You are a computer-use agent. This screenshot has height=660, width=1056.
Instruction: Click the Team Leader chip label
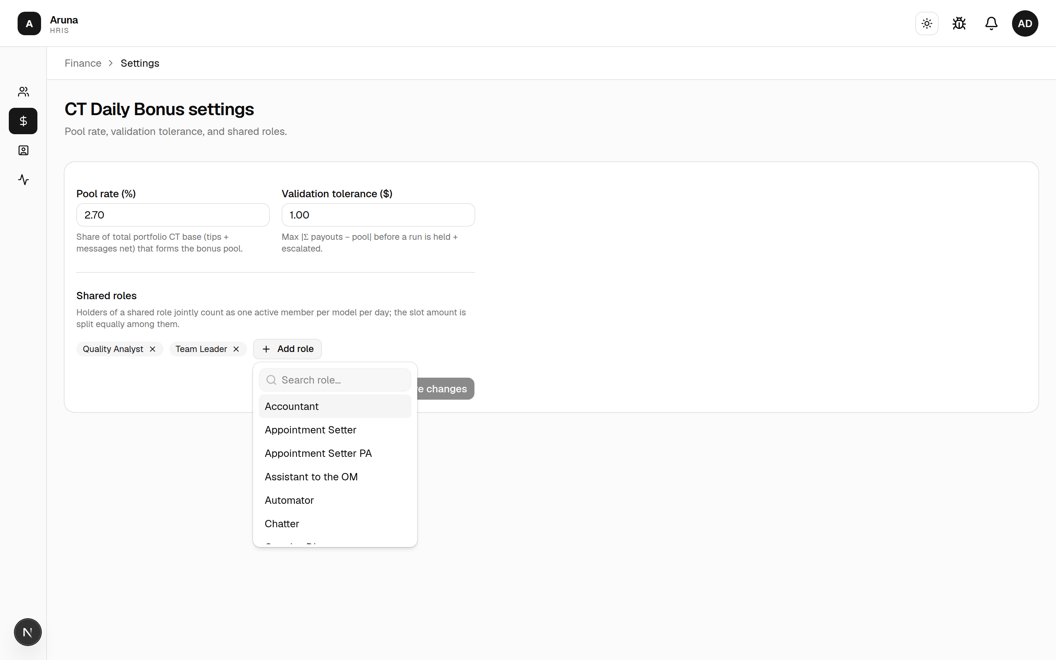[x=201, y=349]
